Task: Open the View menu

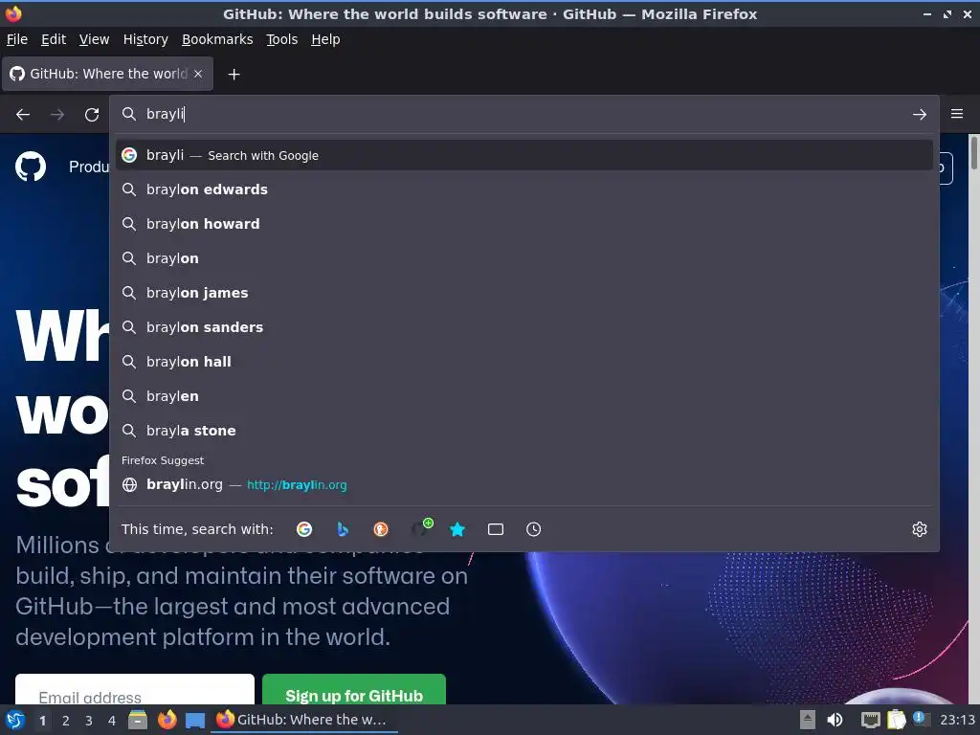Action: [94, 39]
